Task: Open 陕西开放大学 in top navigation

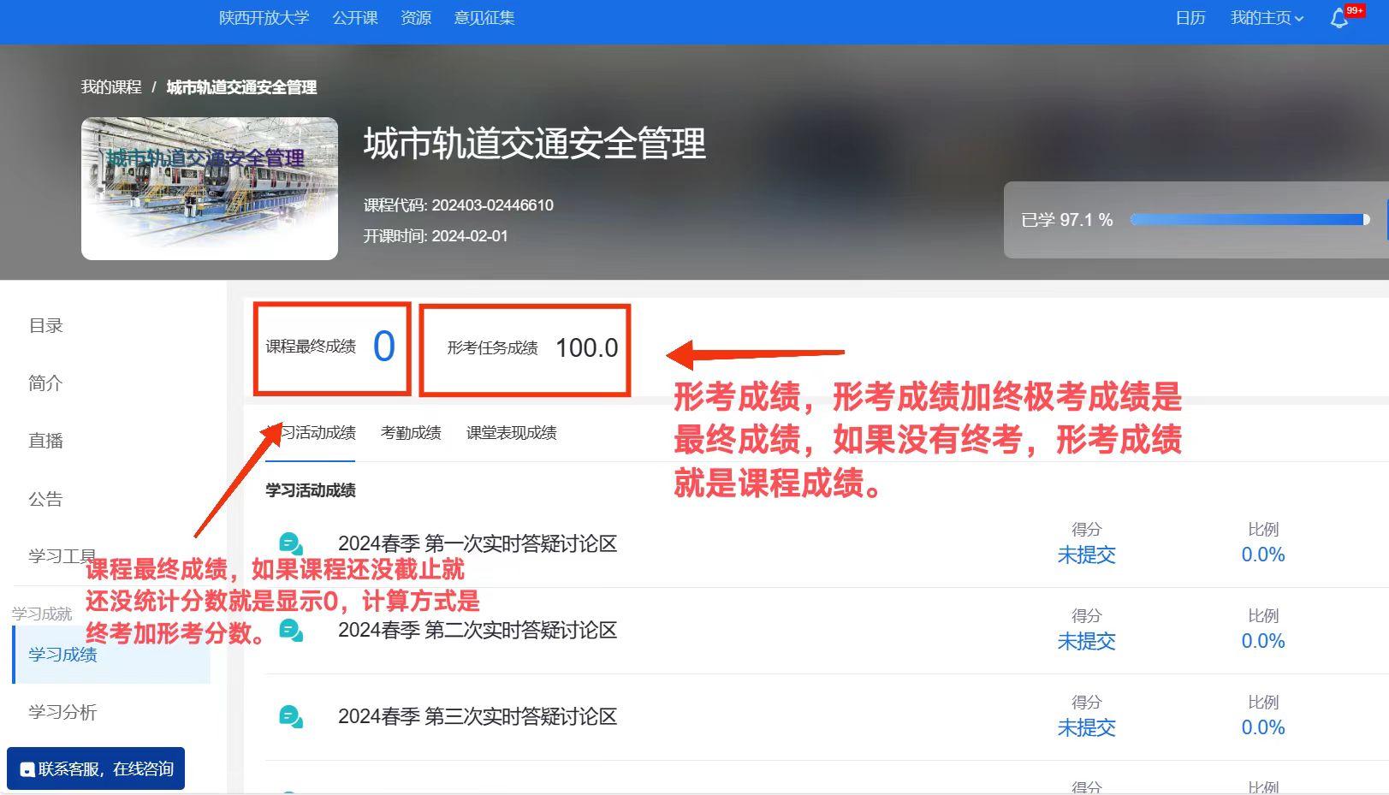Action: pos(264,18)
